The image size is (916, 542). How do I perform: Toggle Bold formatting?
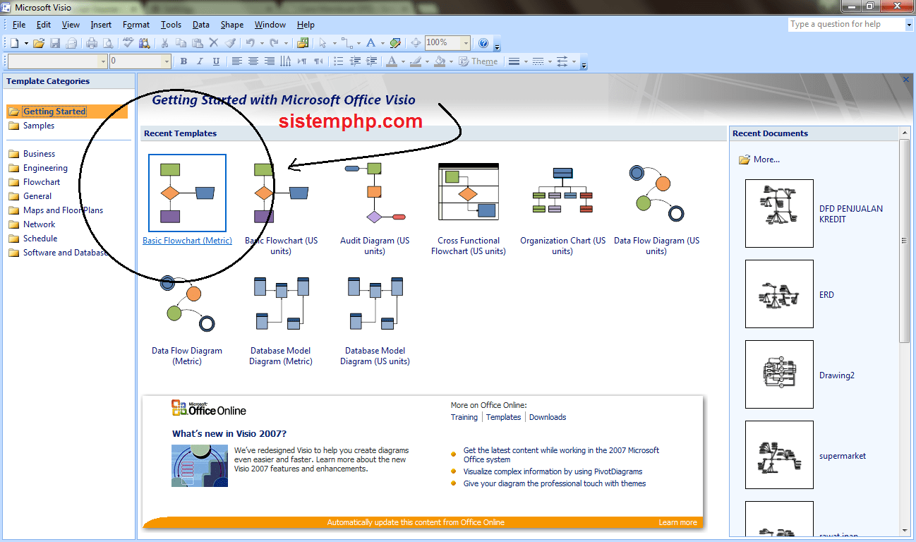click(x=183, y=61)
